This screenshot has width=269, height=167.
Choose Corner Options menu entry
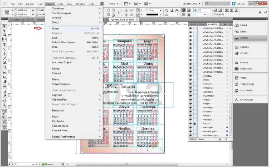[74, 84]
